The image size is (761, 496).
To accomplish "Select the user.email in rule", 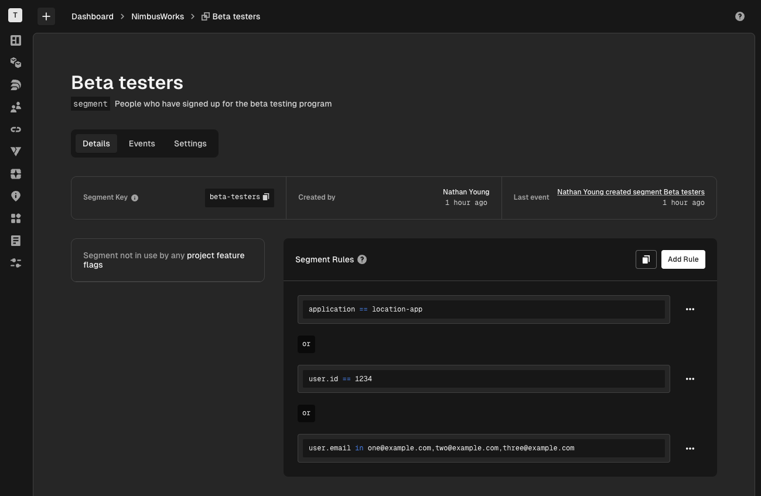I will (484, 448).
